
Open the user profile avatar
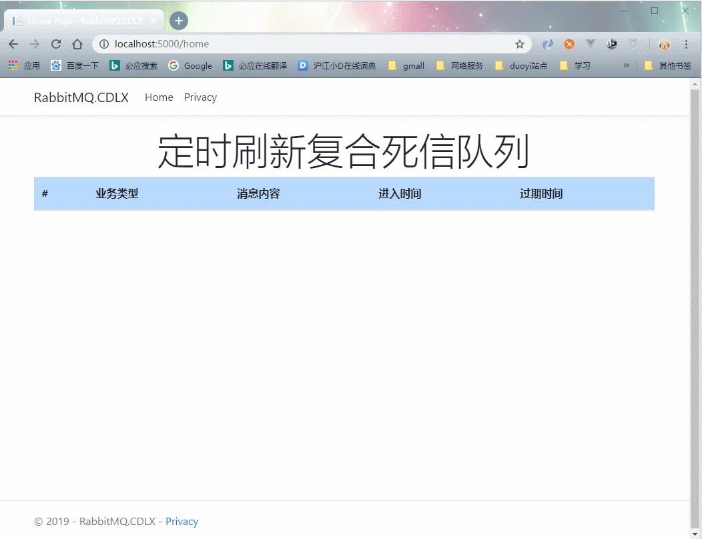click(x=665, y=44)
